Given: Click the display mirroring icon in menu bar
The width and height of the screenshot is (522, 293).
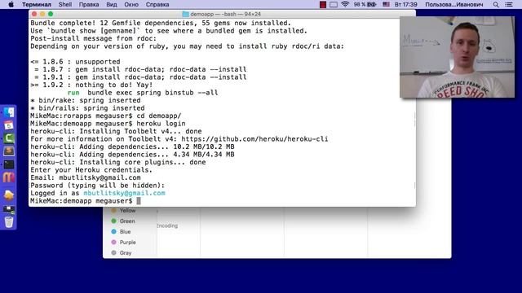Looking at the screenshot, I should coord(334,5).
